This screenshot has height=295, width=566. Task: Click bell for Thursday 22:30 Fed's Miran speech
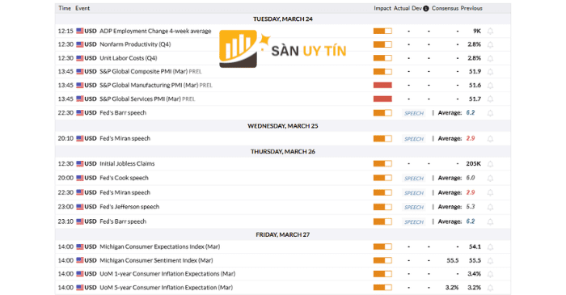coord(490,192)
